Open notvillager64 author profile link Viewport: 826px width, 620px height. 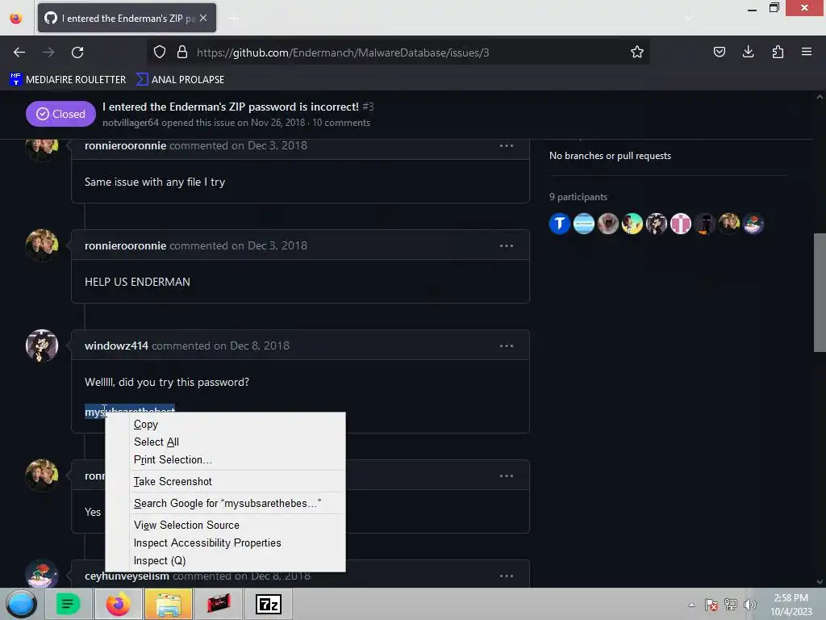point(130,123)
